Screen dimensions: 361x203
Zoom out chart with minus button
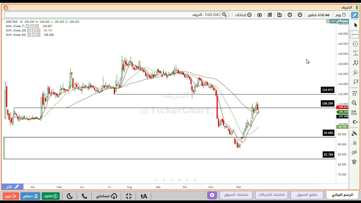[x=171, y=180]
